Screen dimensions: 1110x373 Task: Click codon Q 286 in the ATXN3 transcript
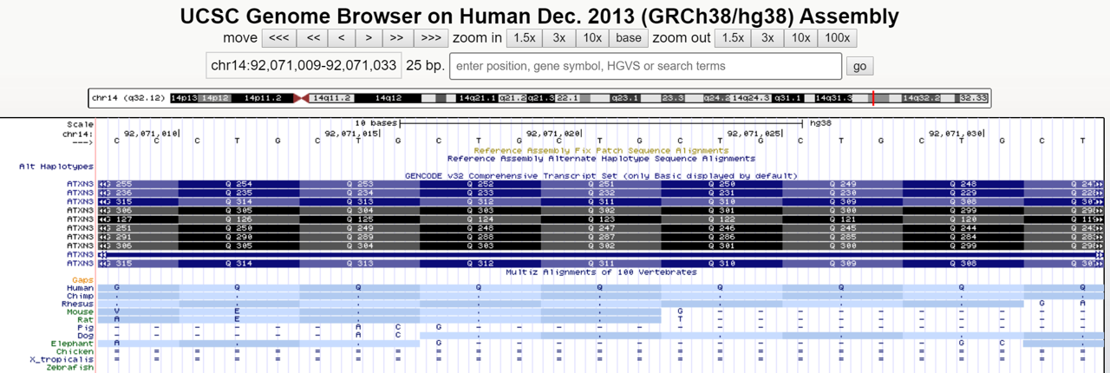pyautogui.click(x=722, y=237)
